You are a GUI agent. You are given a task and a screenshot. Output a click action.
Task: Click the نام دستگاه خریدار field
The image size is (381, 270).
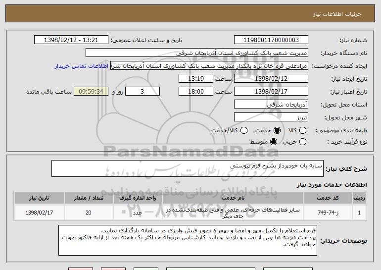(x=197, y=53)
